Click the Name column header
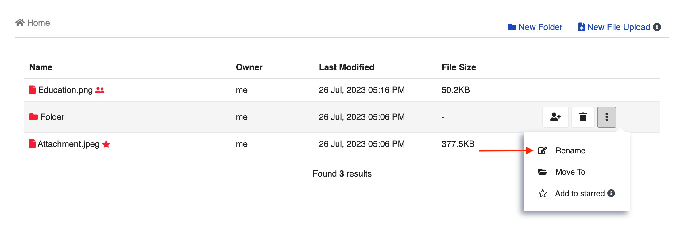 tap(41, 67)
